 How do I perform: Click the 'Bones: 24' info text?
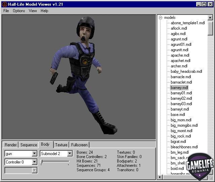click(85, 152)
